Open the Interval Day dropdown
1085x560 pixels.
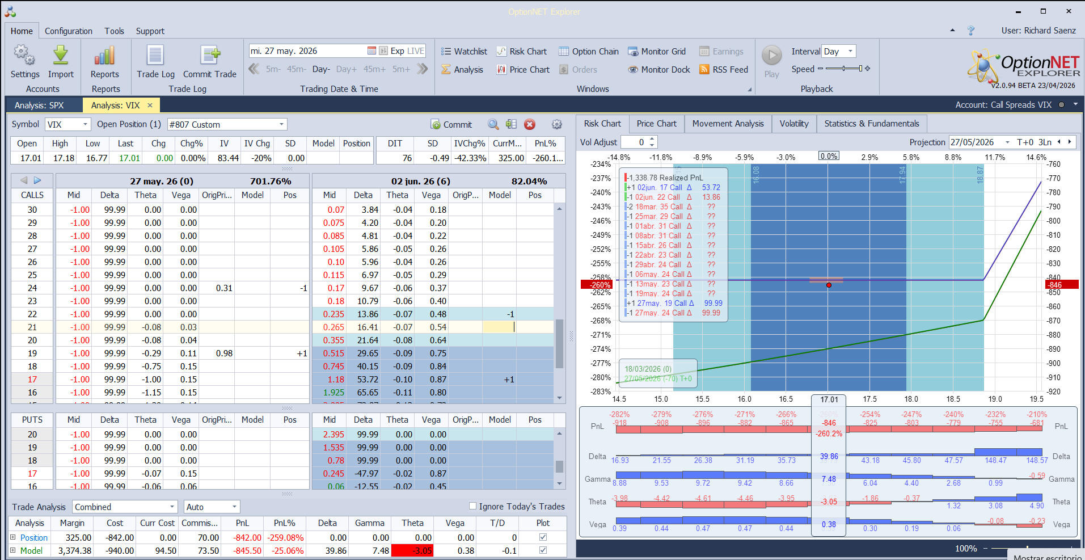850,51
